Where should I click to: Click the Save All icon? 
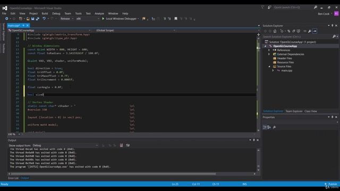click(x=38, y=19)
